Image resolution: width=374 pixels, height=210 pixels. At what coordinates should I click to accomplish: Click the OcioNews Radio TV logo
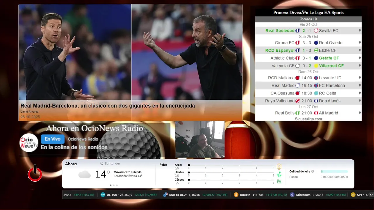point(29,143)
